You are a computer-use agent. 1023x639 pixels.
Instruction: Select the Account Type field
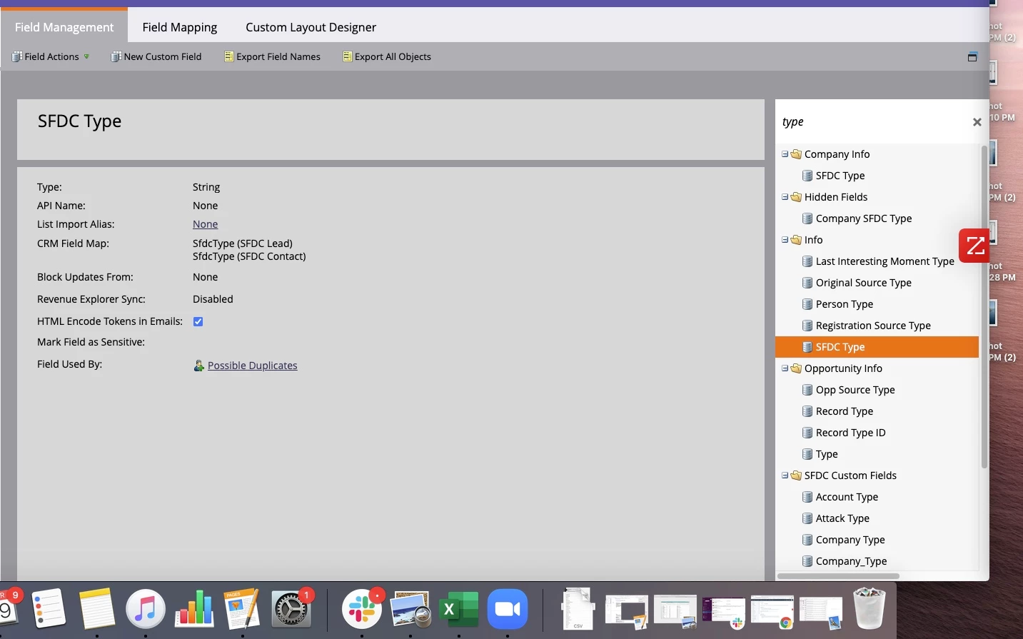click(x=847, y=497)
